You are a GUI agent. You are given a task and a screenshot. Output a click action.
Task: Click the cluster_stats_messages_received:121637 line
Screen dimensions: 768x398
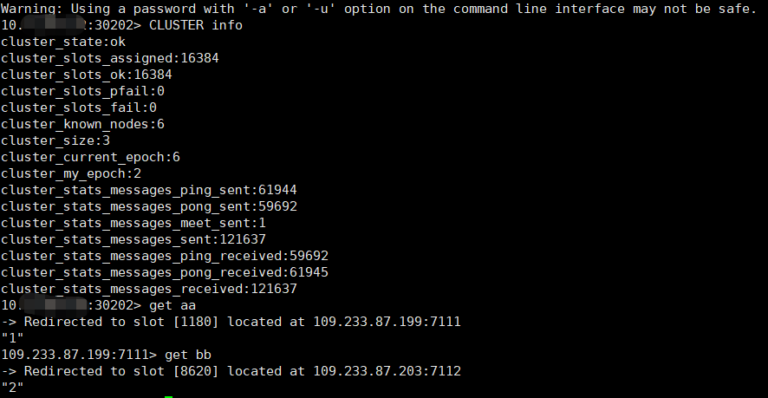149,289
